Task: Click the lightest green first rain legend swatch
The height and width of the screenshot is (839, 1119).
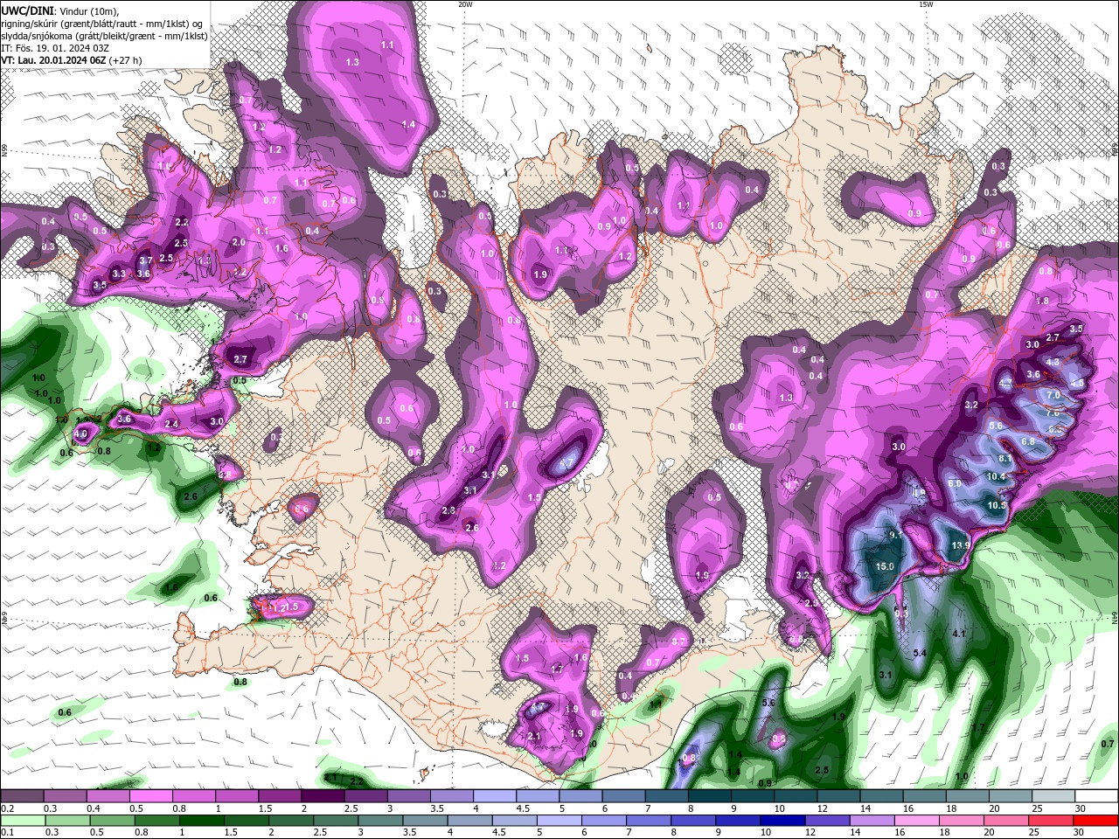Action: (22, 820)
